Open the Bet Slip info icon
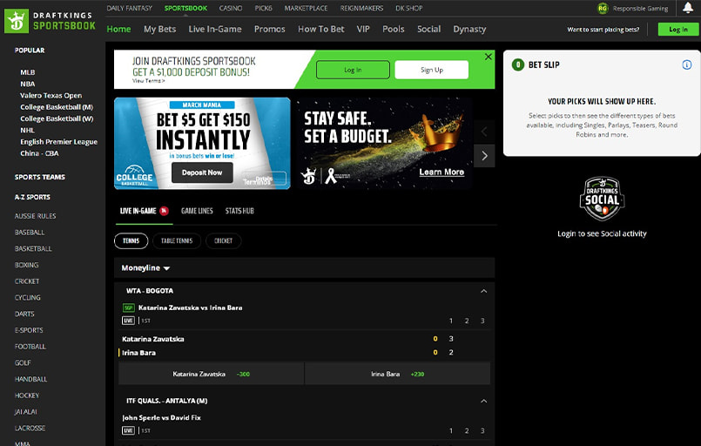701x446 pixels. [x=687, y=64]
